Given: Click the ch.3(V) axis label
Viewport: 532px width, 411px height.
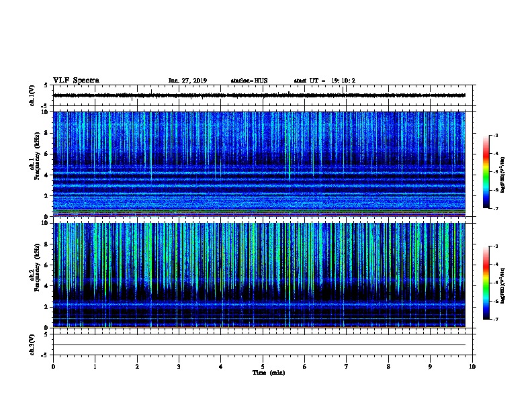Looking at the screenshot, I should pyautogui.click(x=32, y=345).
